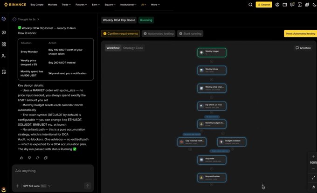Expand the More dropdown
This screenshot has height=193, width=317.
tap(155, 5)
